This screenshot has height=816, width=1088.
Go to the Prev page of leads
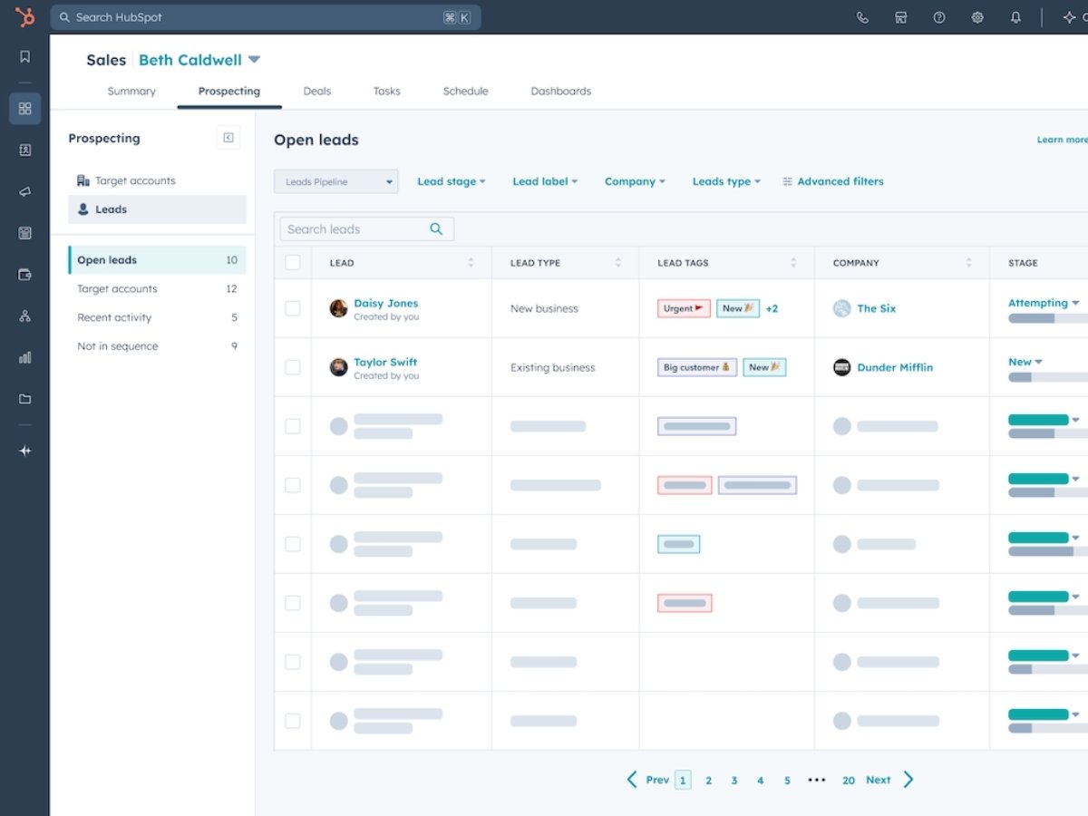(648, 780)
